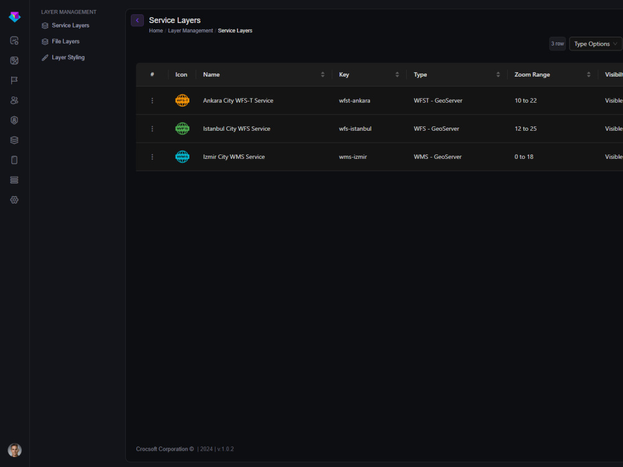Viewport: 623px width, 467px height.
Task: Click Layer Management breadcrumb link
Action: pyautogui.click(x=190, y=31)
